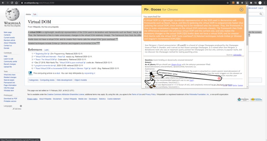
Task: Open the Chrome three-dot menu
Action: click(x=264, y=3)
